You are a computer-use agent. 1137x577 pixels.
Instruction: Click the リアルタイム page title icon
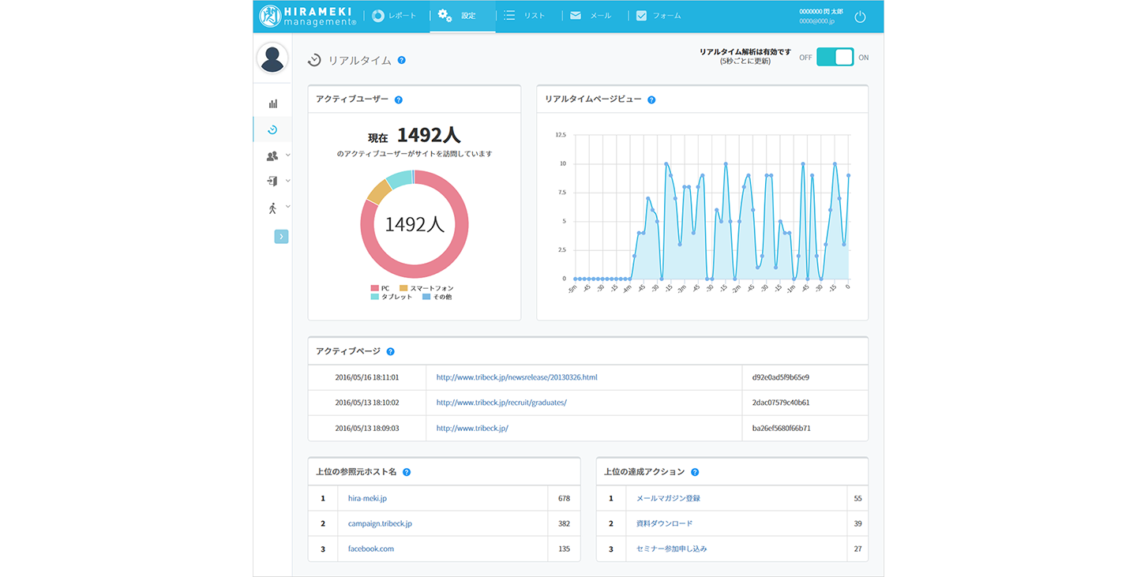click(314, 60)
